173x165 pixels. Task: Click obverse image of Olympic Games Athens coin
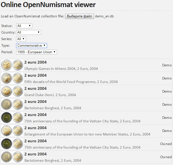(x=7, y=65)
